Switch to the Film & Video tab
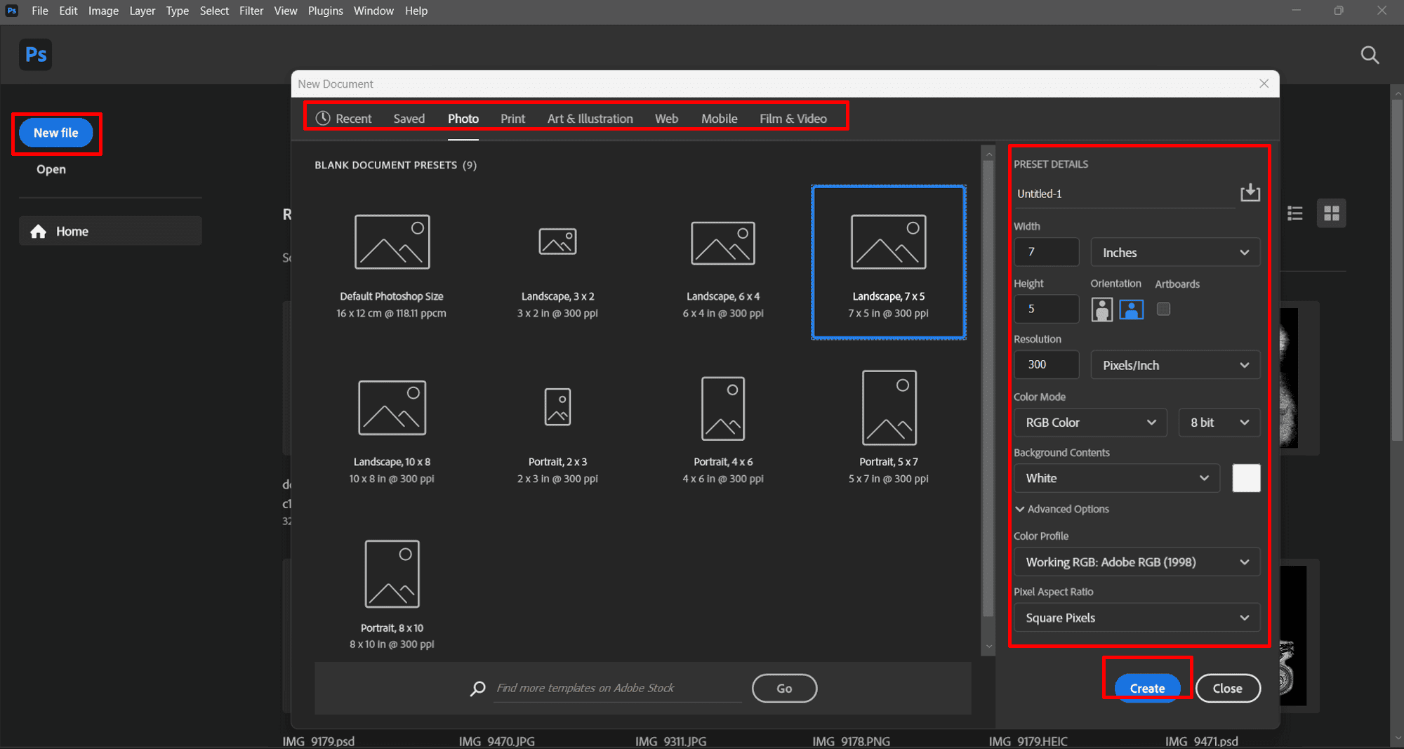The width and height of the screenshot is (1404, 749). click(x=793, y=119)
